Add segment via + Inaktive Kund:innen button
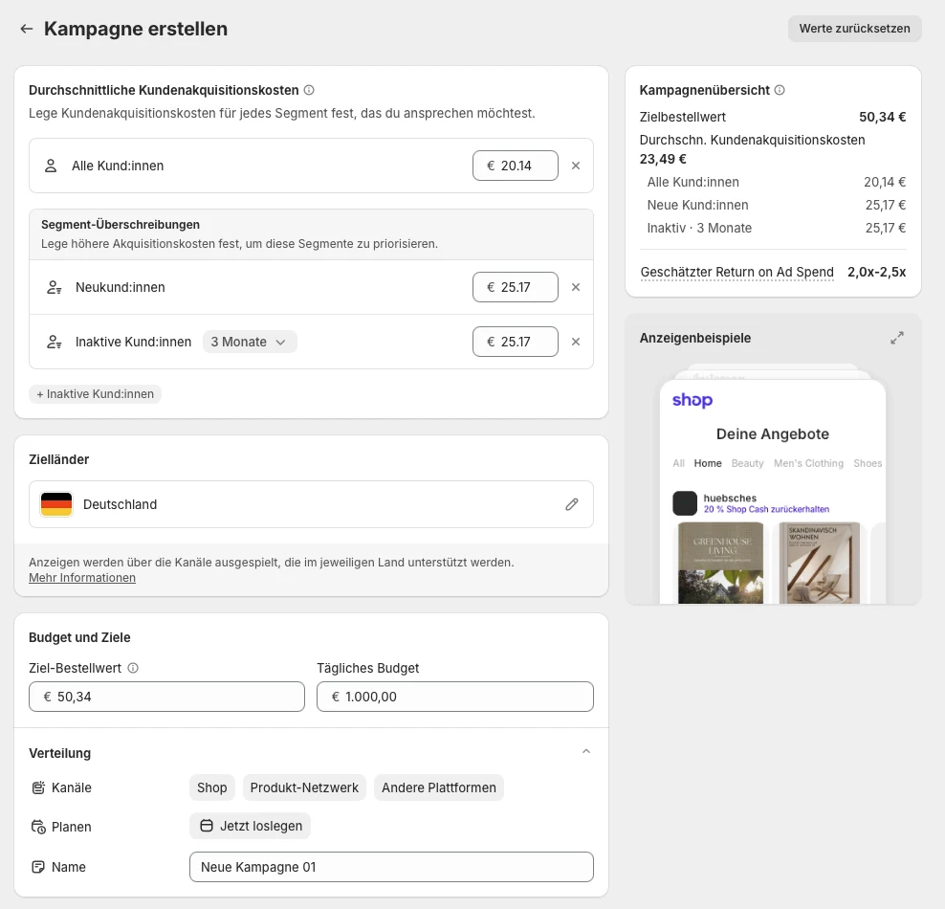The width and height of the screenshot is (945, 909). pos(96,393)
